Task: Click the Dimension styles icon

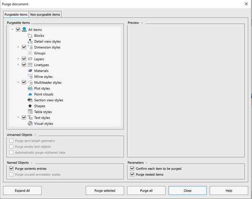Action: 30,47
